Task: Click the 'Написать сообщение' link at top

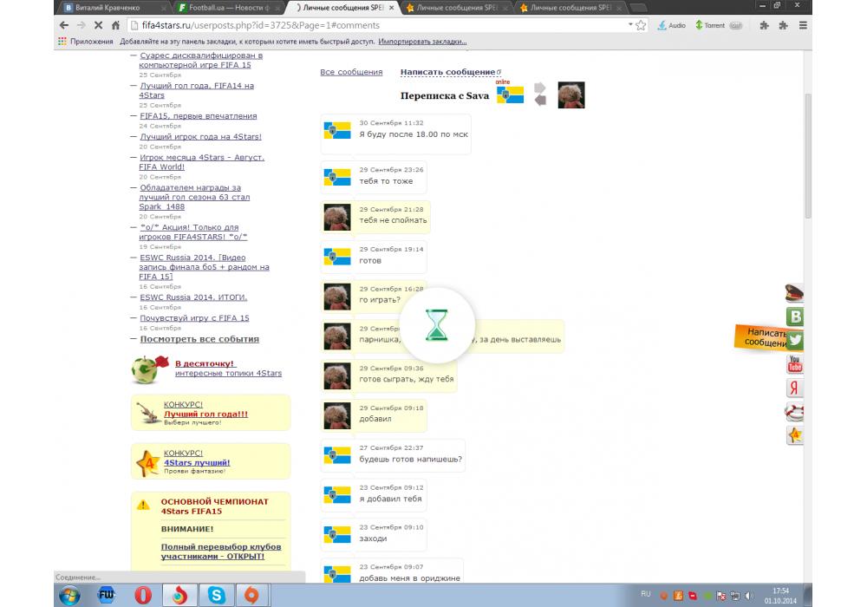Action: coord(447,72)
